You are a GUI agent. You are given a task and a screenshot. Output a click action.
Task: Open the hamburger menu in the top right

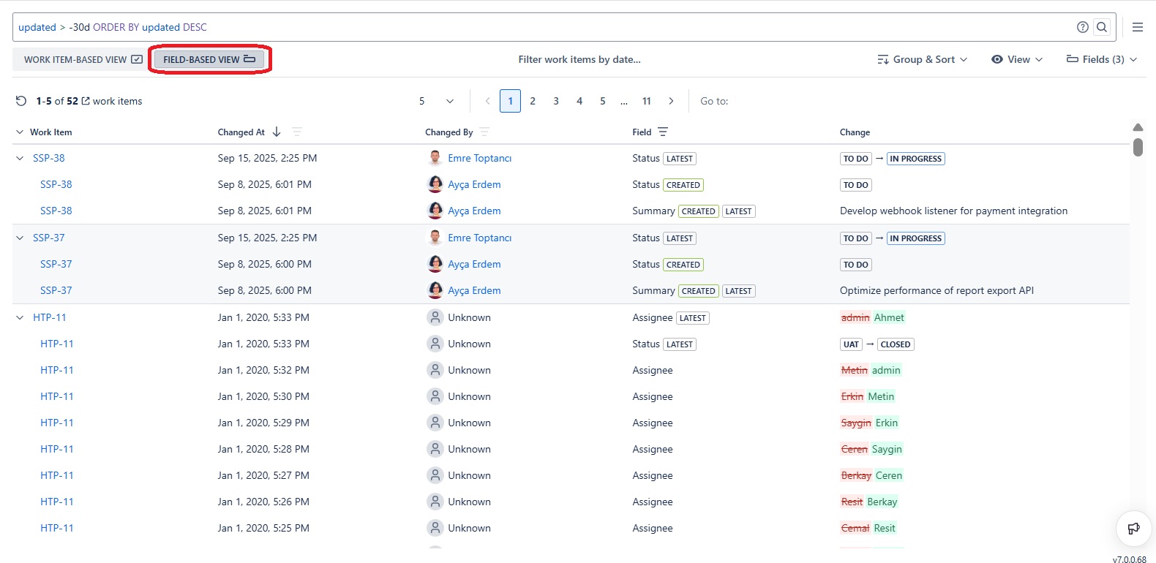1138,27
